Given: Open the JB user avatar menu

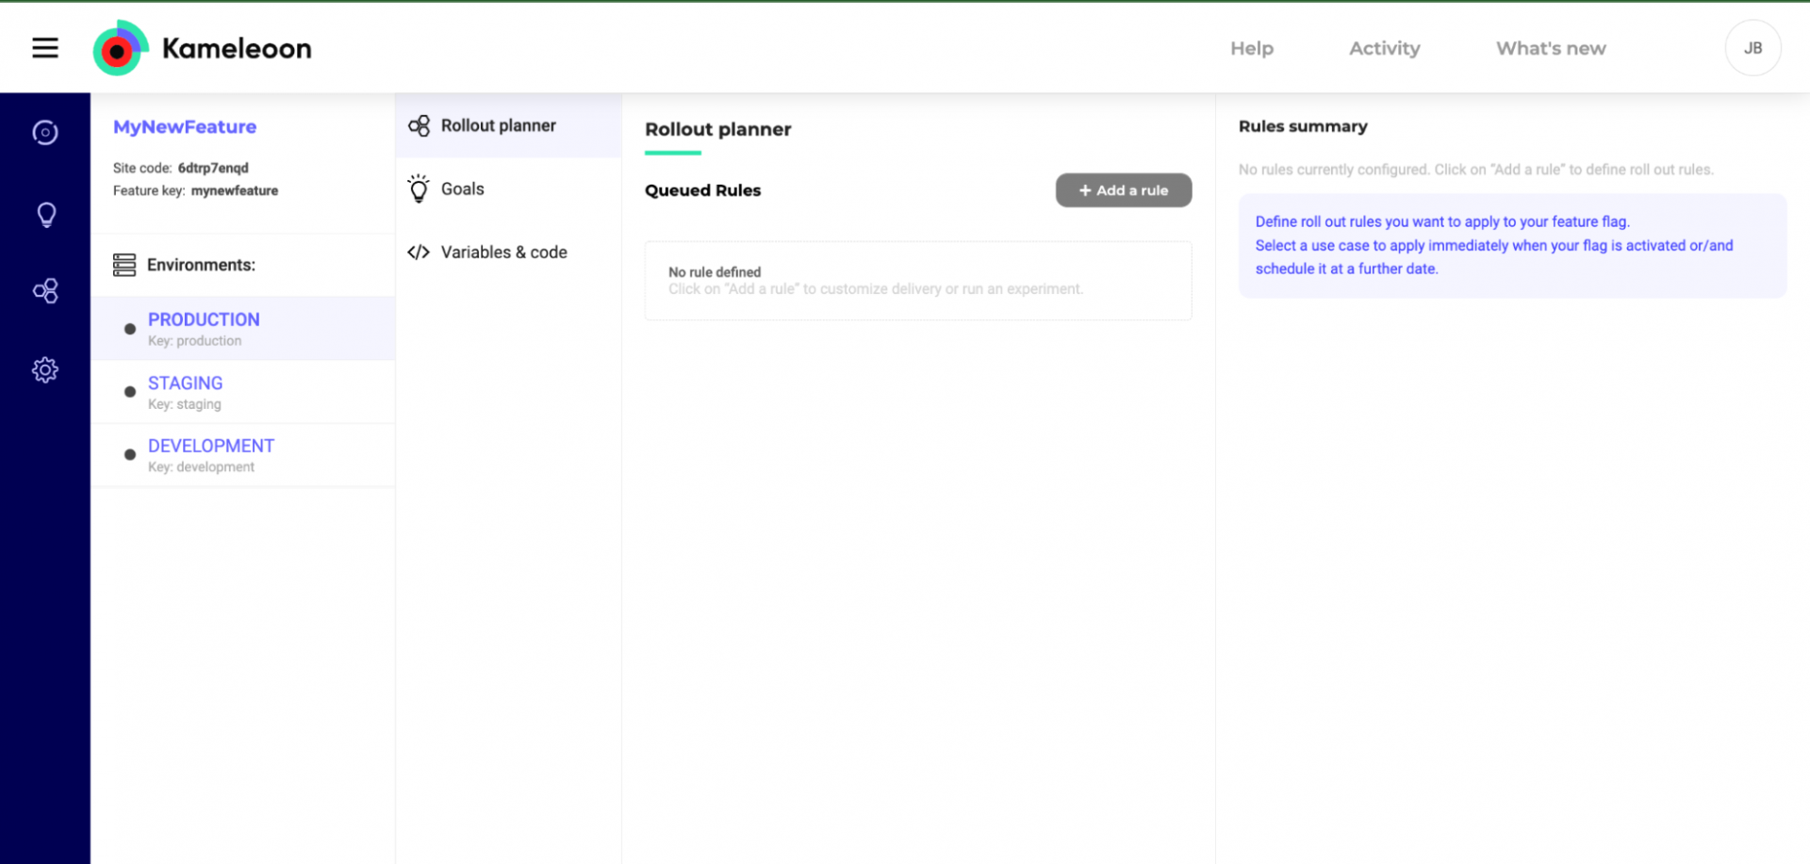Looking at the screenshot, I should pyautogui.click(x=1752, y=48).
